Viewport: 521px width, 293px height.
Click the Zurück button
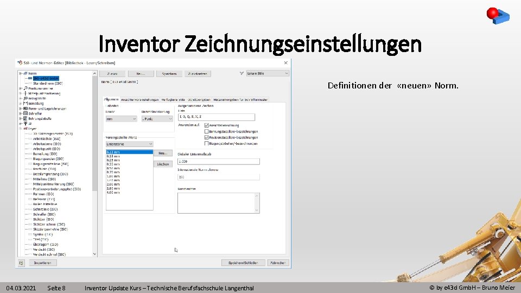(x=112, y=74)
